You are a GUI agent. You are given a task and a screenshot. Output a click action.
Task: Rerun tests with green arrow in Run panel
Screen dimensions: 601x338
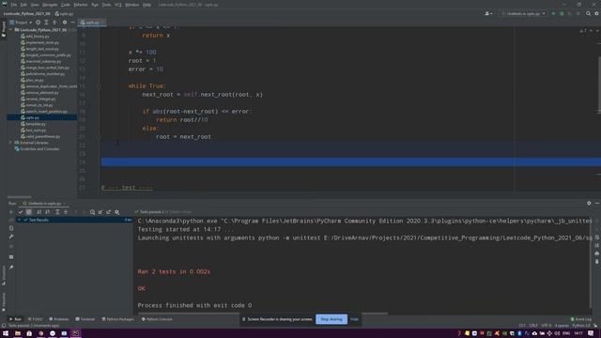(x=11, y=212)
